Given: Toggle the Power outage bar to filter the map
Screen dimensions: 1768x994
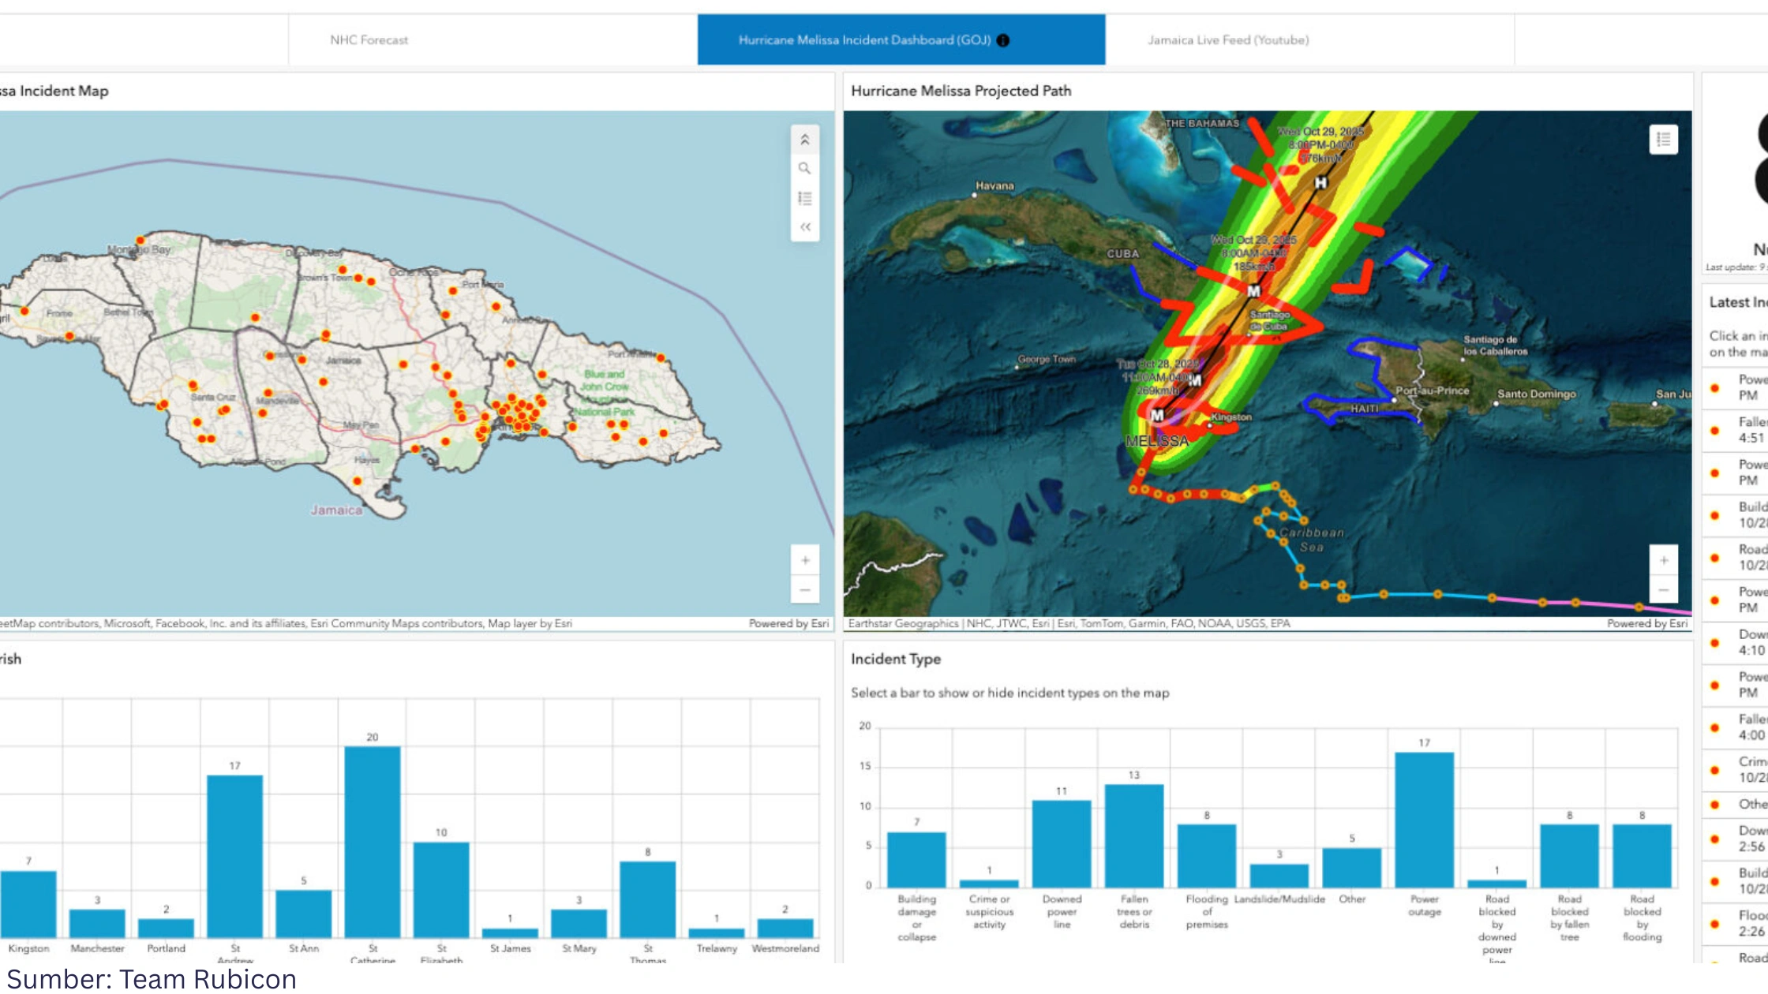Looking at the screenshot, I should coord(1424,820).
